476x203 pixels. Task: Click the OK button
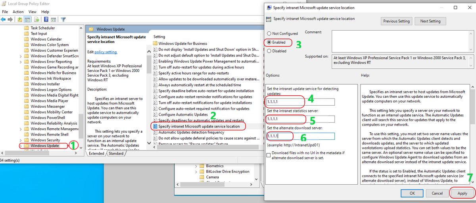[412, 193]
